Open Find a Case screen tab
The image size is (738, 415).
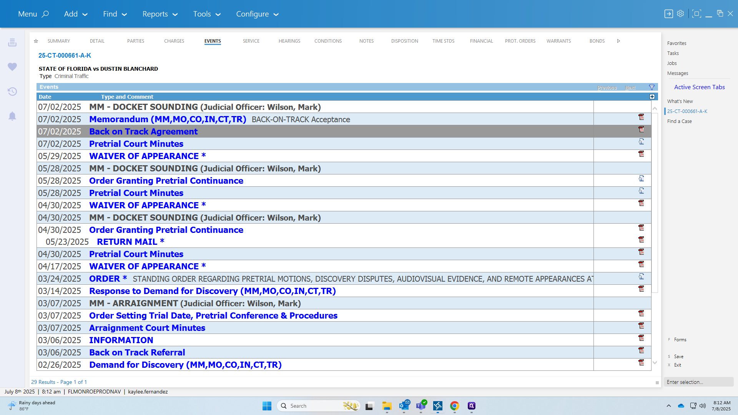[680, 121]
